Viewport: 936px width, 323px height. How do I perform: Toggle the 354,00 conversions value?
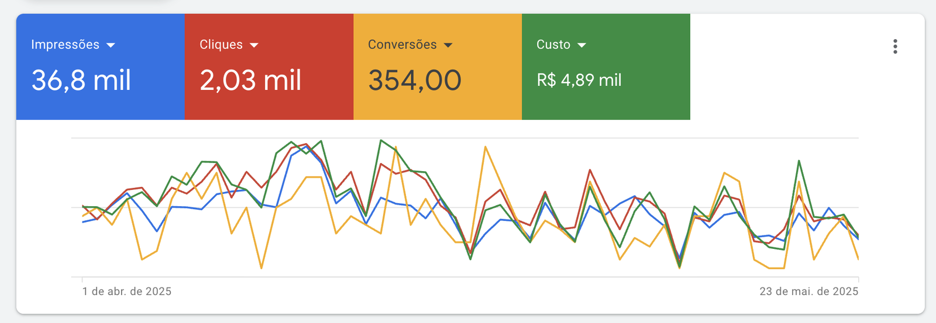pos(415,80)
